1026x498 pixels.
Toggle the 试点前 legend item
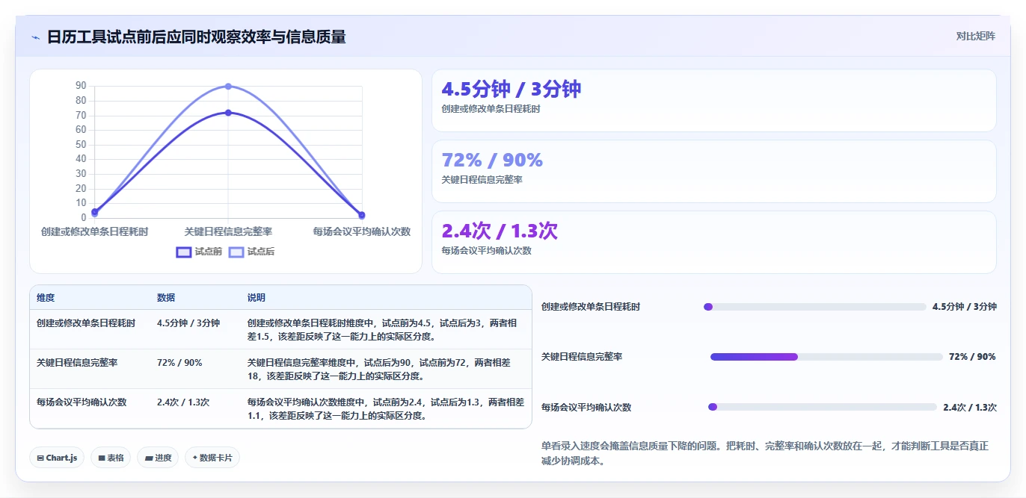point(199,252)
